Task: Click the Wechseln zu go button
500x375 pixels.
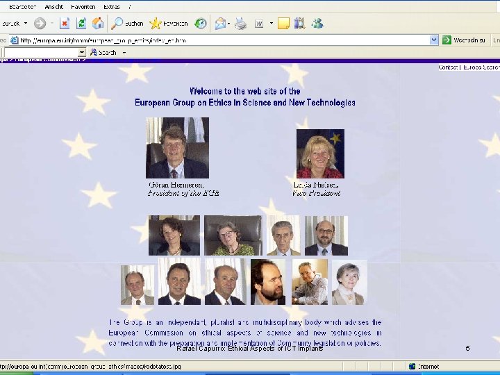Action: coord(465,40)
